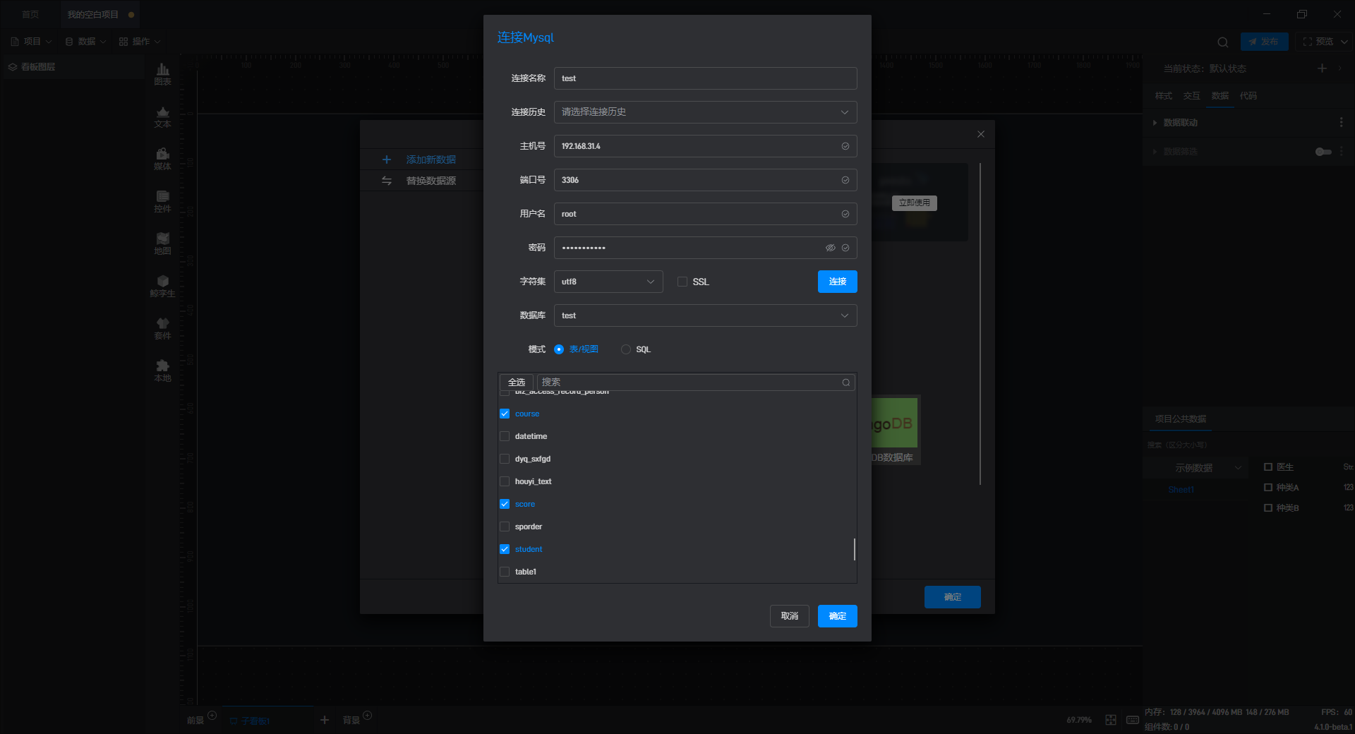Switch to the 样式 tab
1355x734 pixels.
tap(1163, 96)
